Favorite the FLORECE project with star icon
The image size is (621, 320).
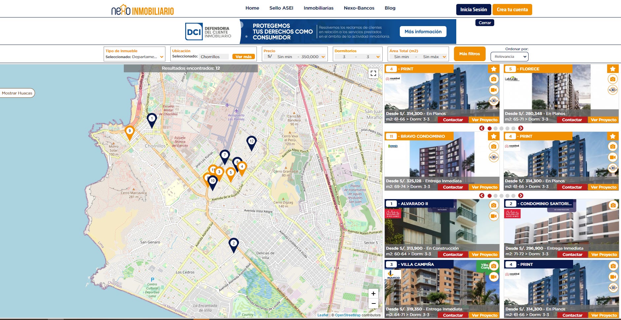[x=613, y=69]
